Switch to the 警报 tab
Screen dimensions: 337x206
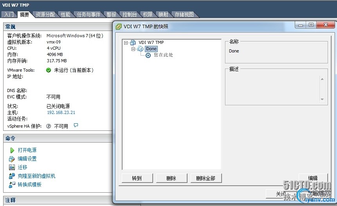(111, 14)
